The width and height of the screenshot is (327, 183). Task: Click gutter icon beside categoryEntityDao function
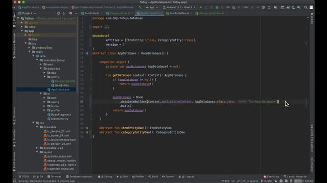(87, 132)
